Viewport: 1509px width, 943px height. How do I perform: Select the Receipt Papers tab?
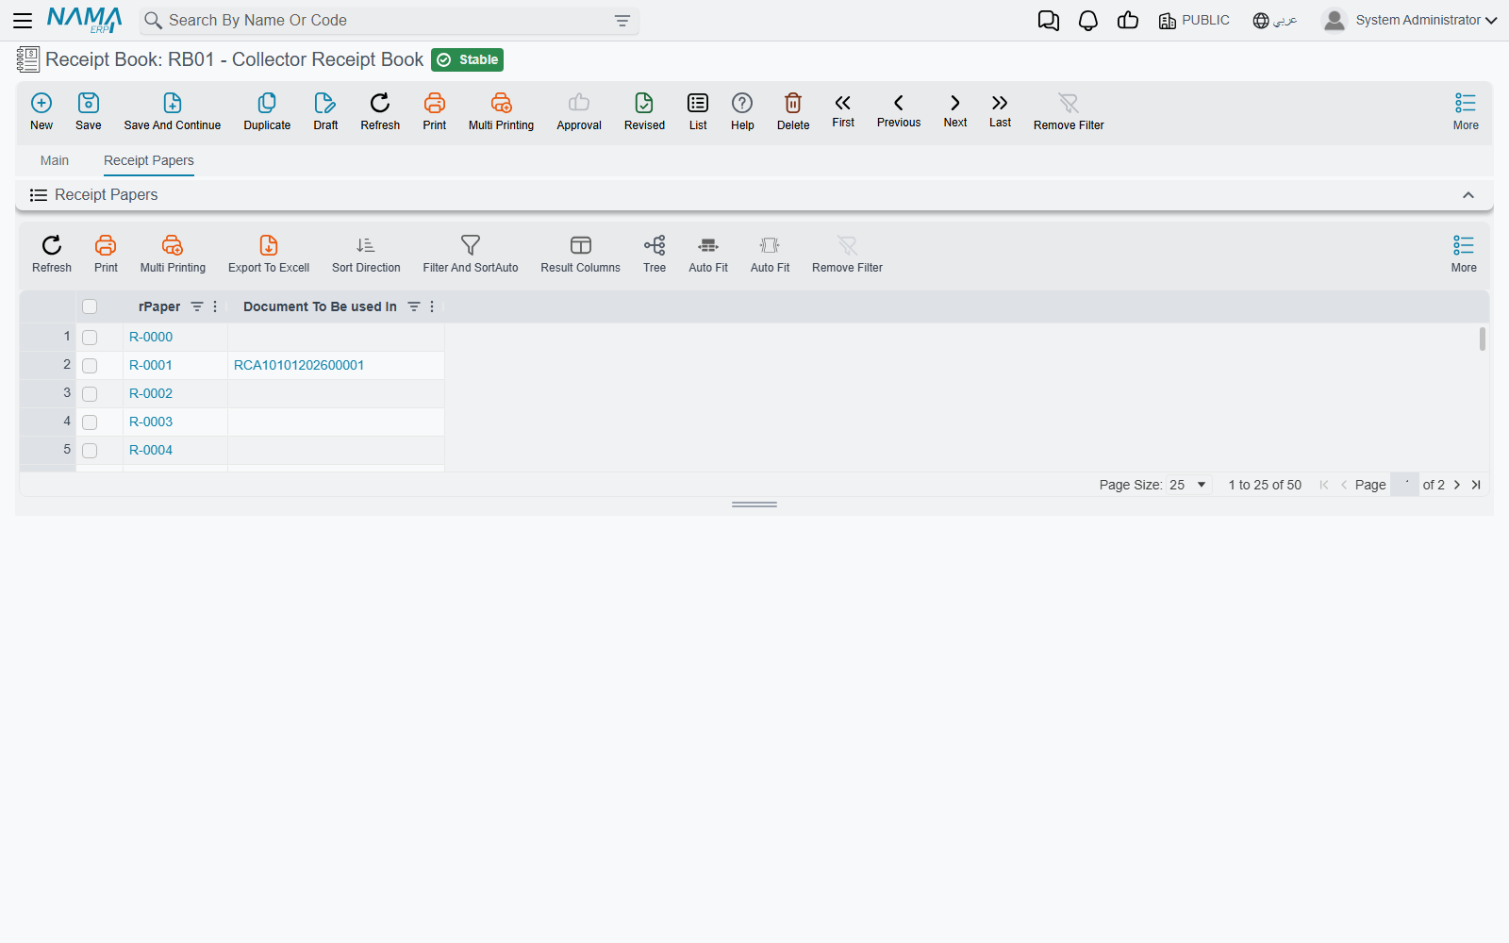coord(149,160)
